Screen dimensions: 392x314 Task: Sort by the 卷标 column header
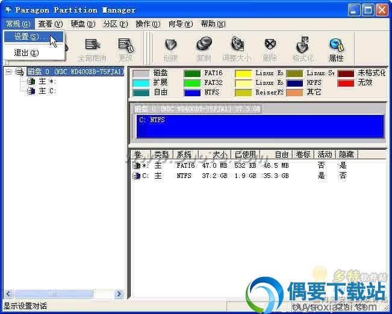point(303,155)
